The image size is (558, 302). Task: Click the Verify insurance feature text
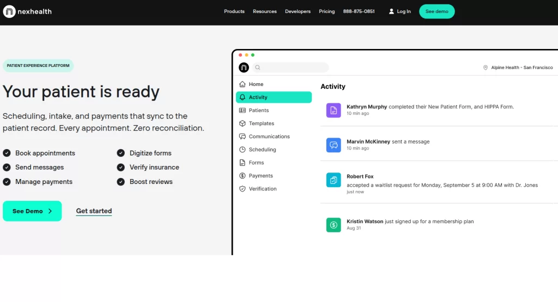point(154,168)
